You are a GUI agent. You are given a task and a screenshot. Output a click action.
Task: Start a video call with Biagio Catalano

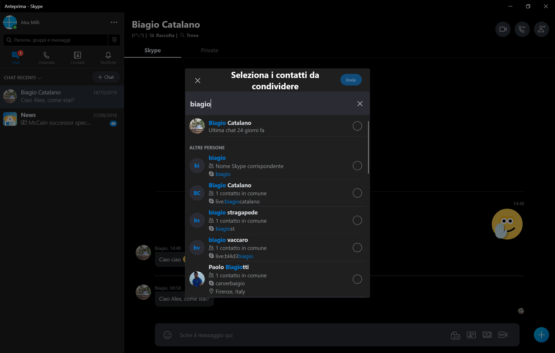click(503, 29)
